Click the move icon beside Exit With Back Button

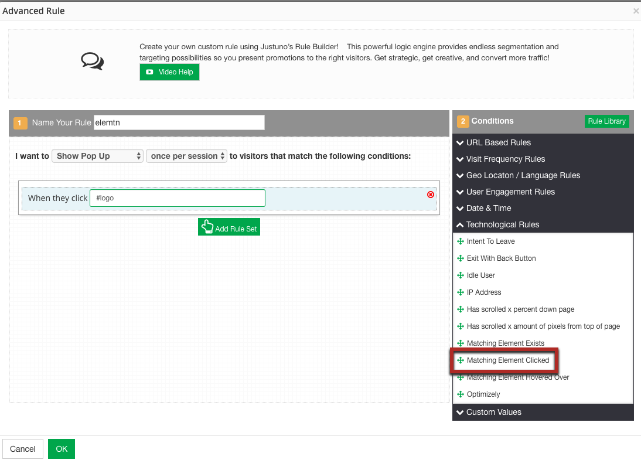coord(461,258)
